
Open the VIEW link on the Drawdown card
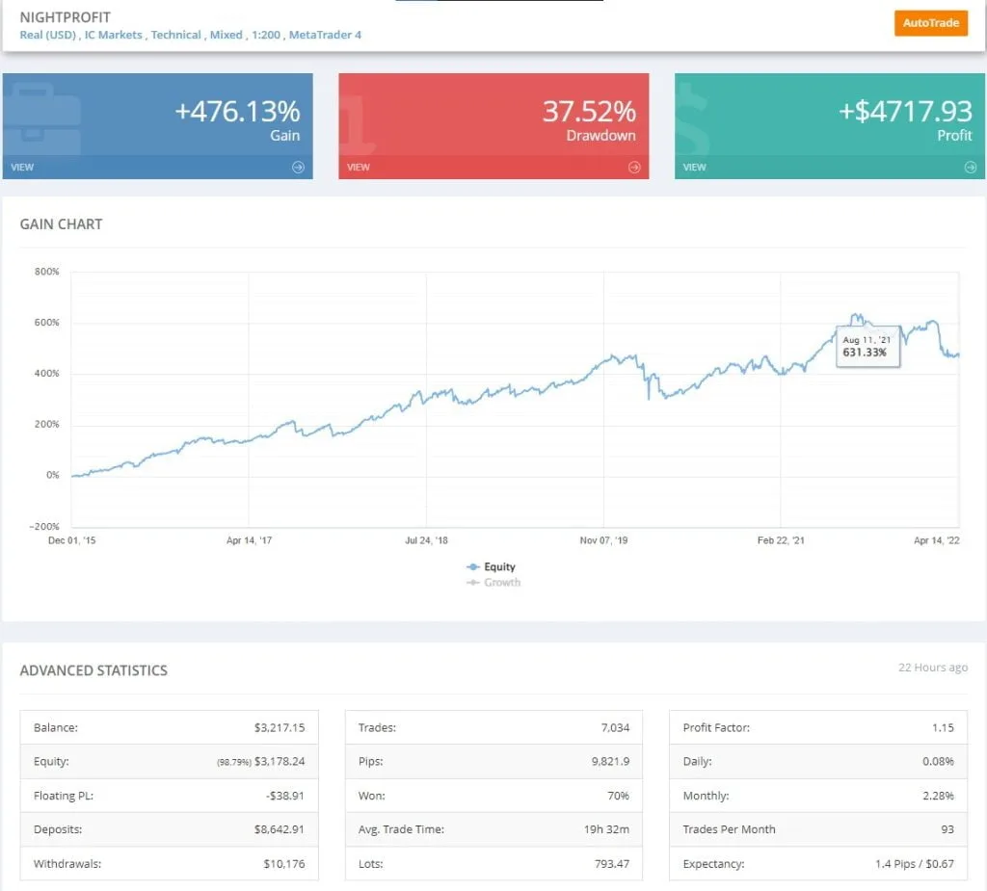358,167
